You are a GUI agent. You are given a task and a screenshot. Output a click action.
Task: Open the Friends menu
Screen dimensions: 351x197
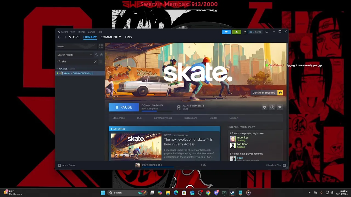81,32
